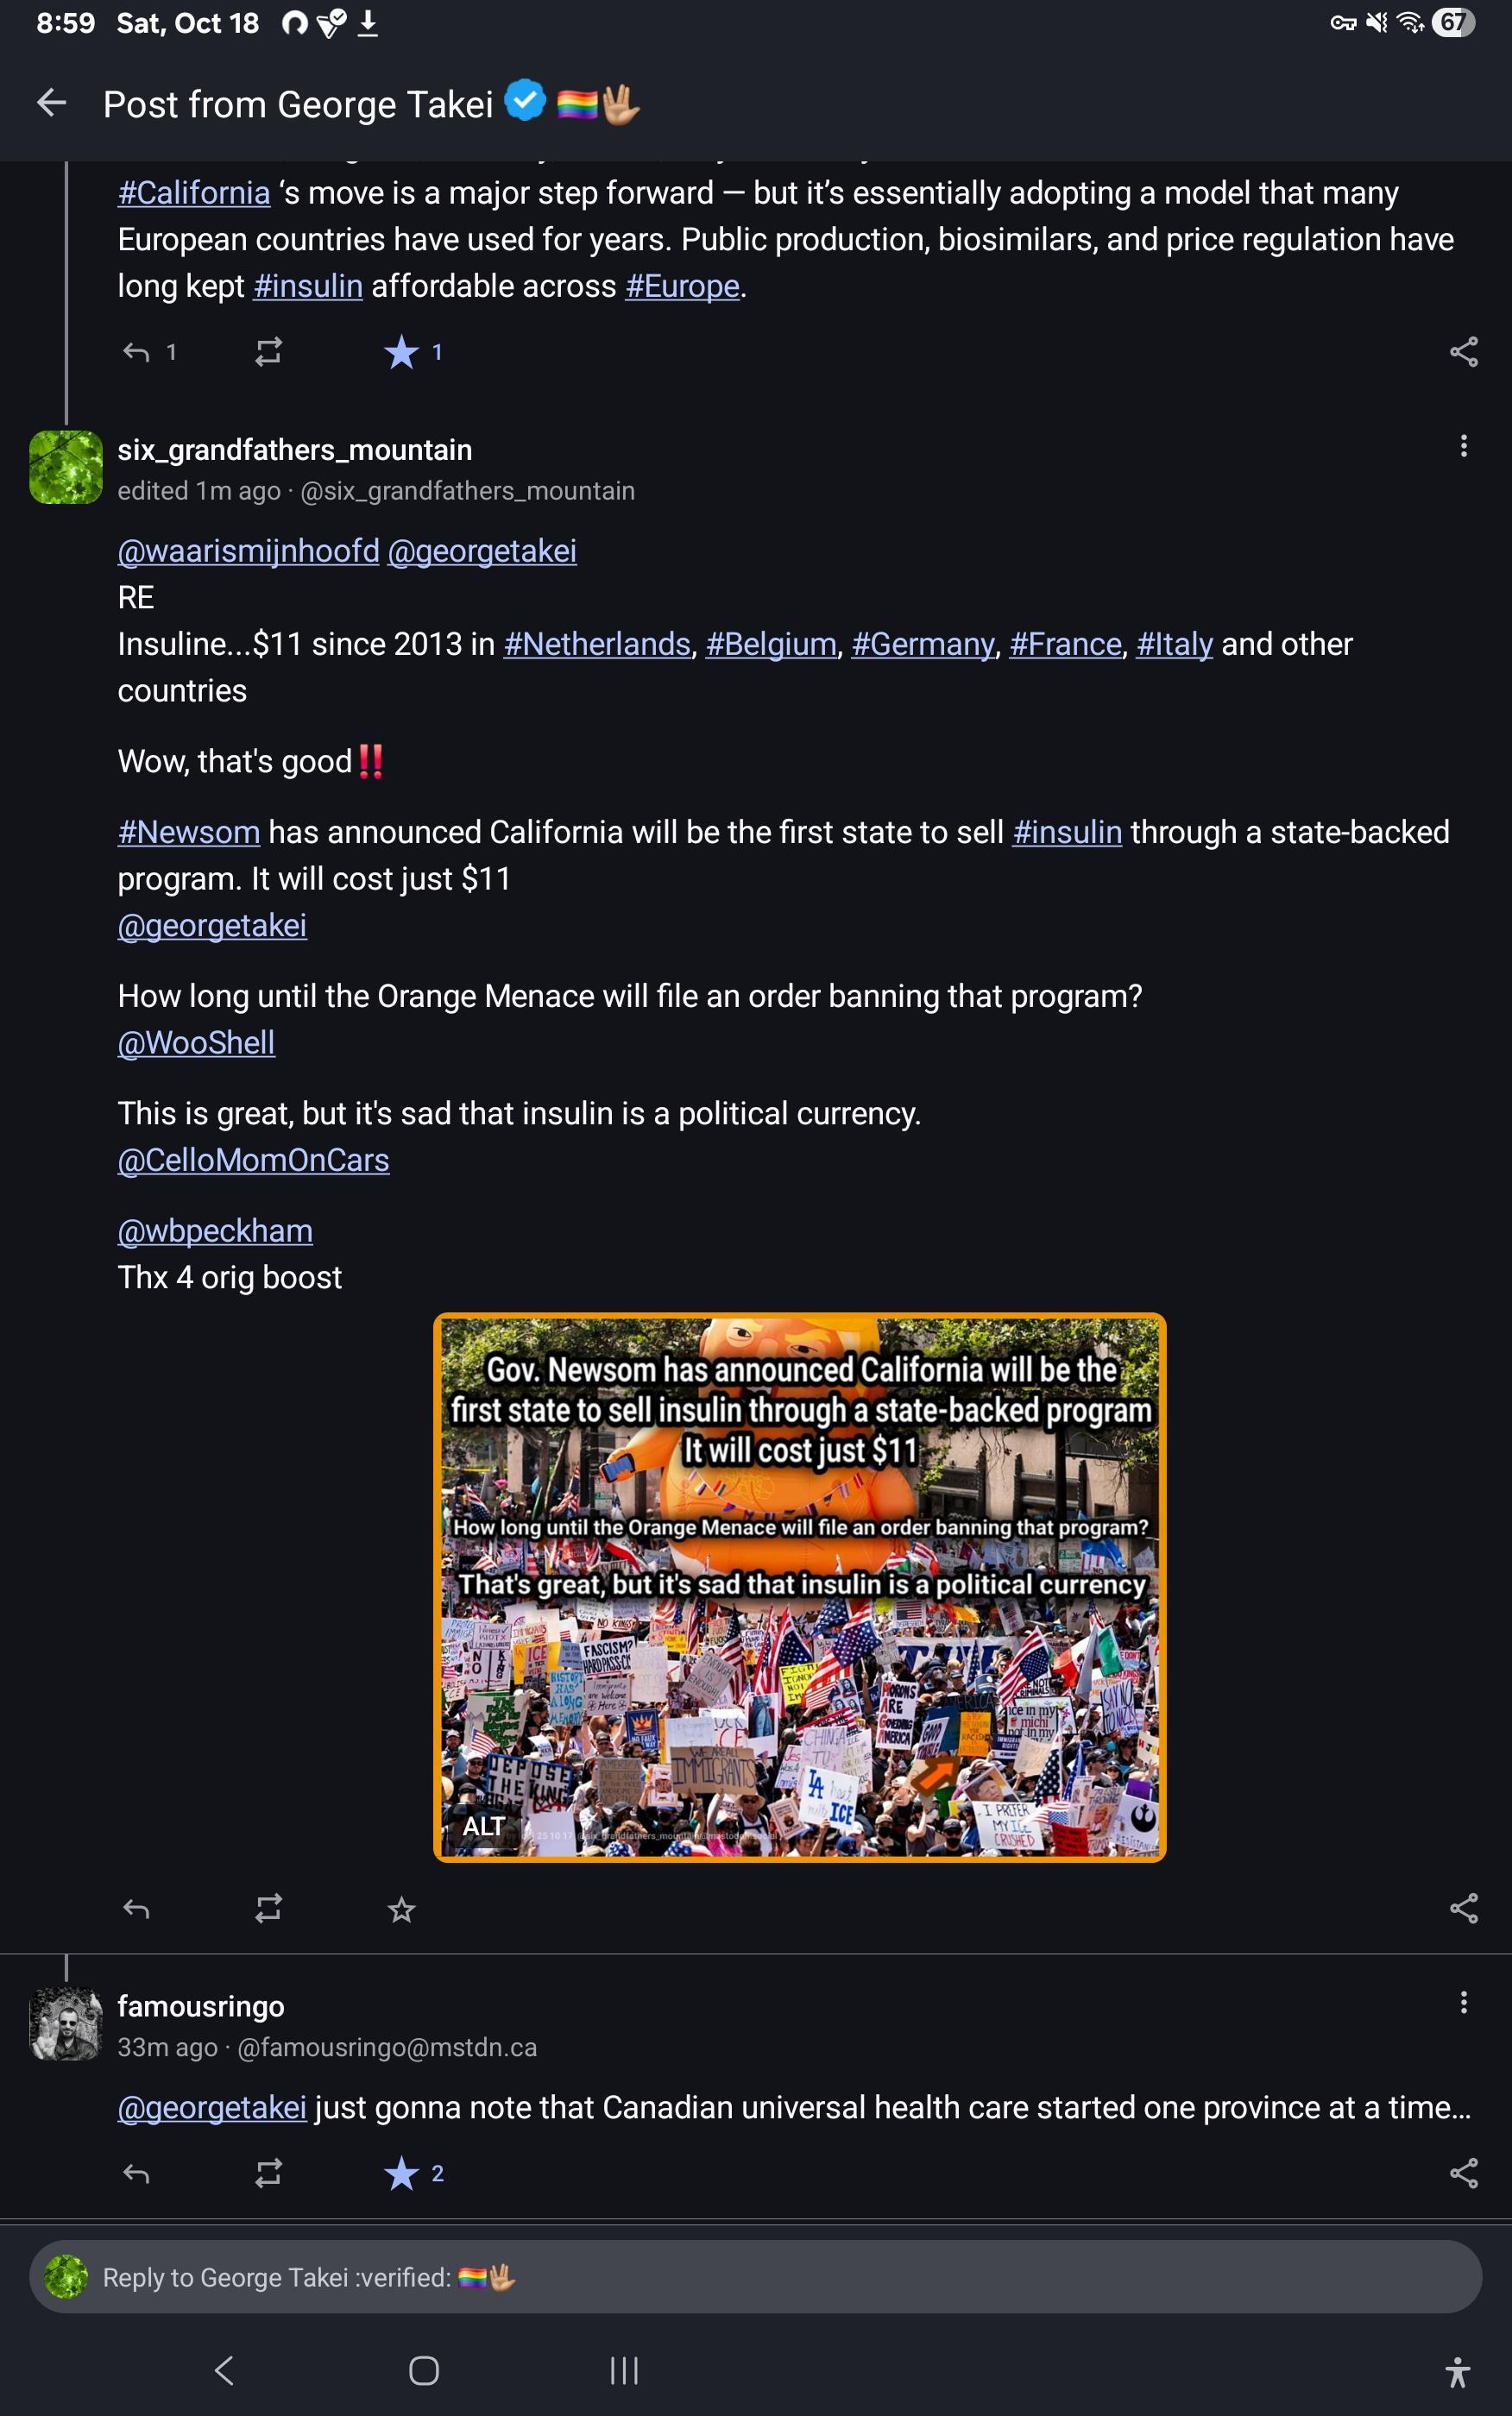The width and height of the screenshot is (1512, 2416).
Task: Favorite the six_grandfathers_mountain post with star
Action: (401, 1910)
